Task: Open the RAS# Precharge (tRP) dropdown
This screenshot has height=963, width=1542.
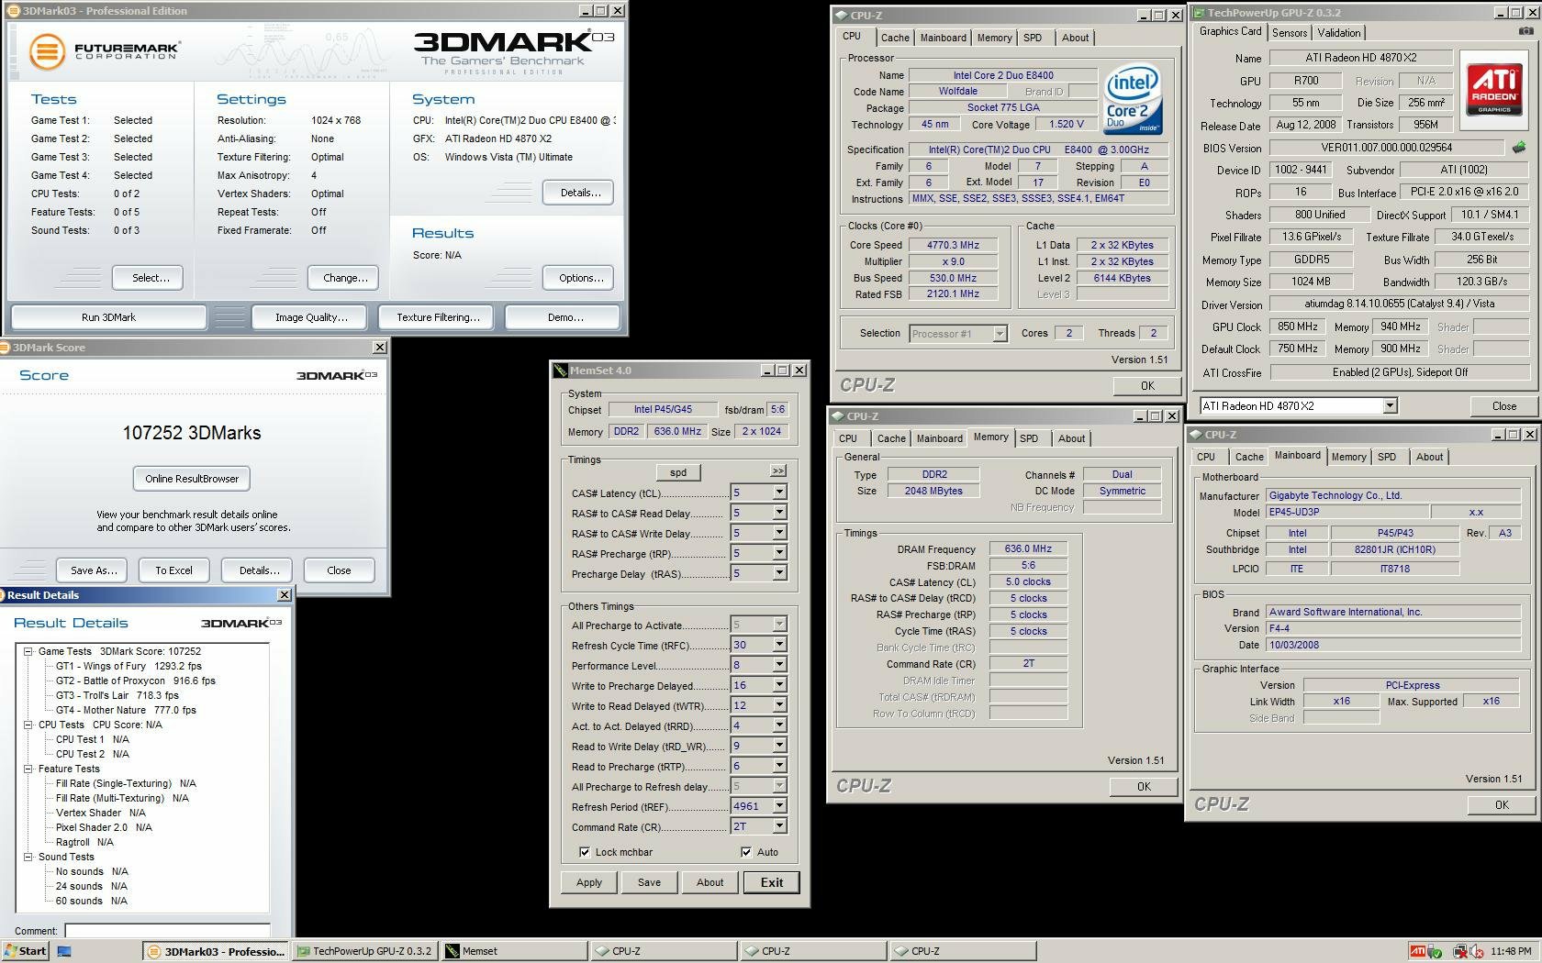Action: (779, 553)
